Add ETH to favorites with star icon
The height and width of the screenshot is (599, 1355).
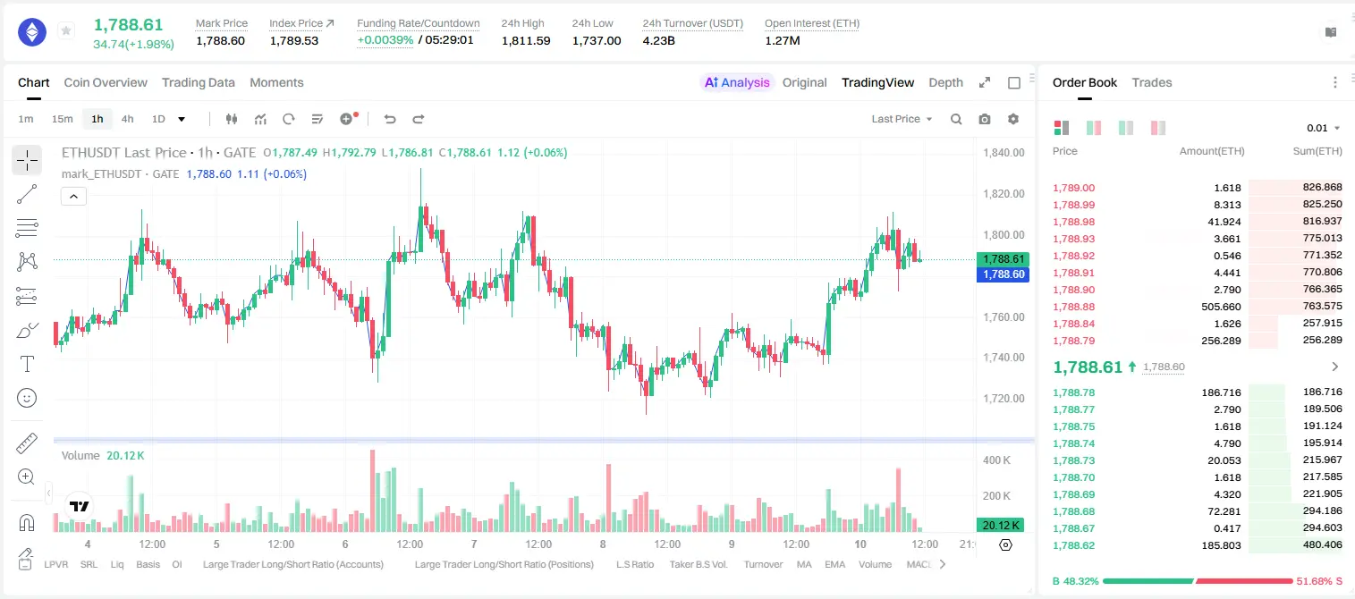click(66, 31)
